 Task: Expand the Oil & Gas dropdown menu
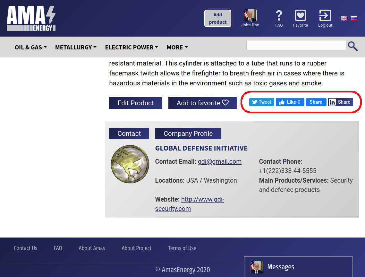coord(30,47)
